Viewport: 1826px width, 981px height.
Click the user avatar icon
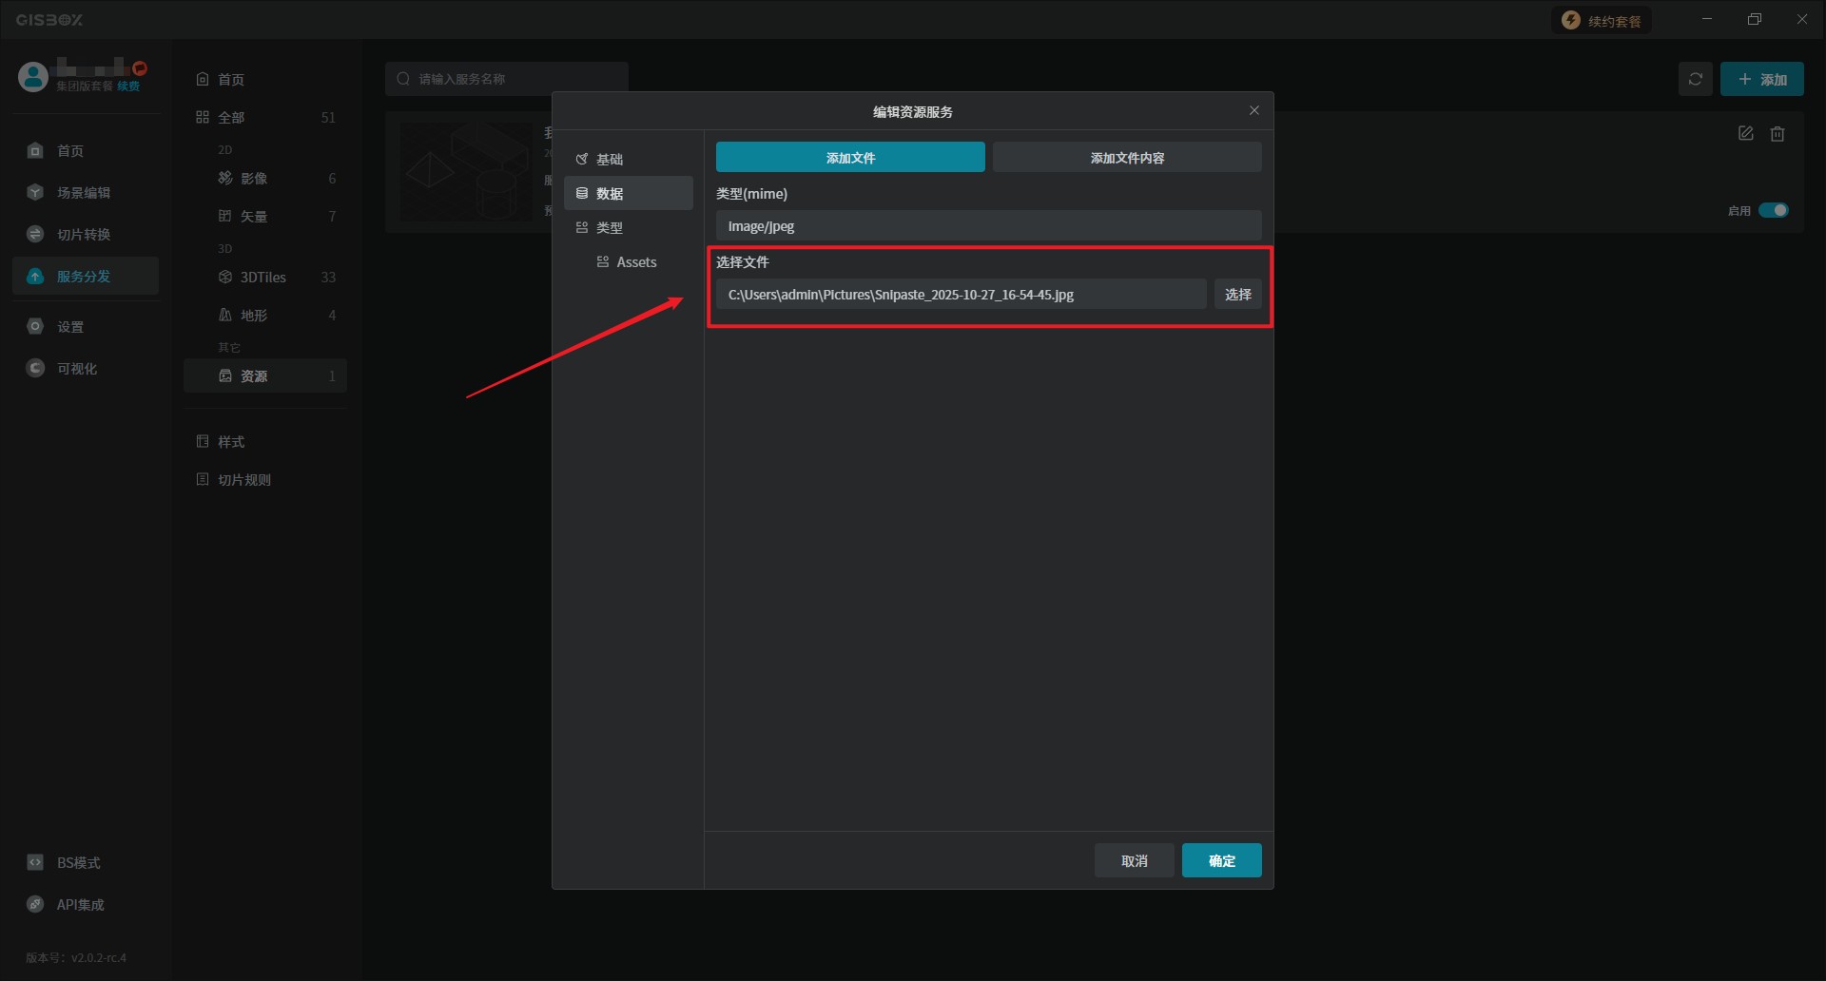point(33,77)
